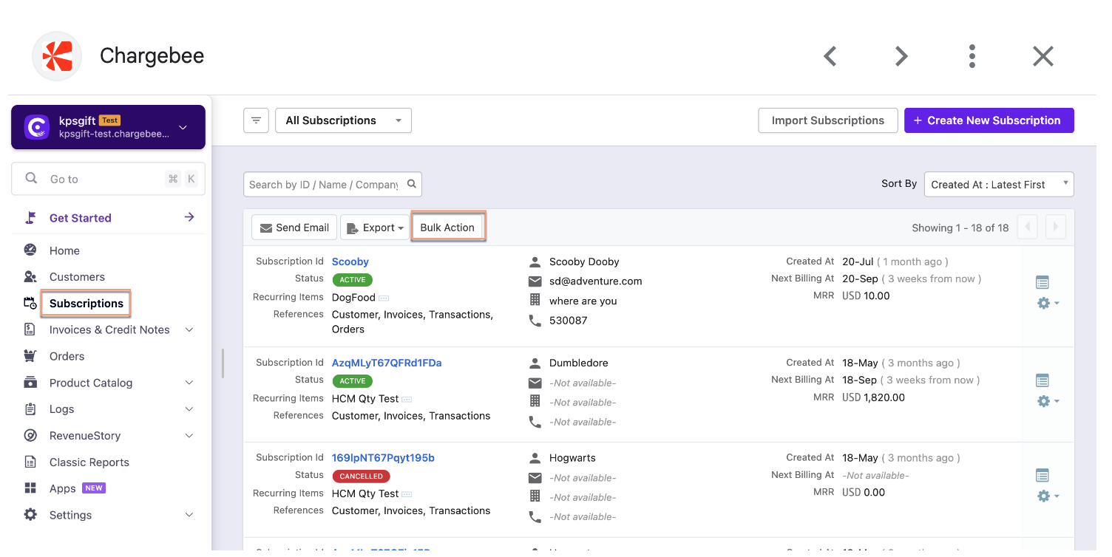Close the Chargebee panel with X

tap(1043, 56)
